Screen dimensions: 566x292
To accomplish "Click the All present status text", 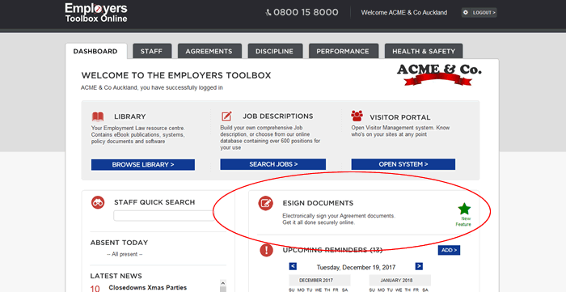I will (125, 254).
